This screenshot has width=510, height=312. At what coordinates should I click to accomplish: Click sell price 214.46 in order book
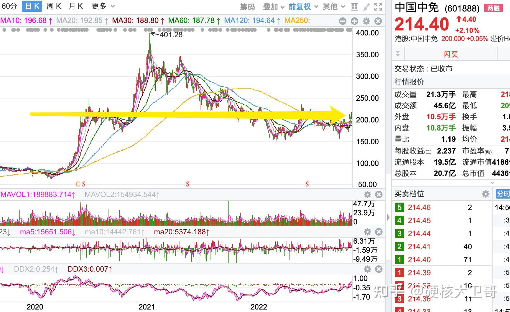point(419,208)
